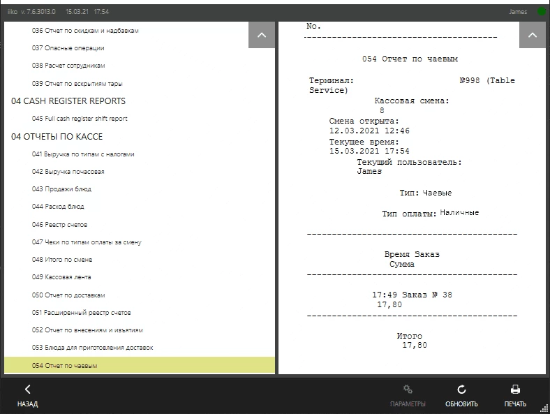The height and width of the screenshot is (414, 550).
Task: Select report 037 Опасные операции
Action: tap(68, 48)
